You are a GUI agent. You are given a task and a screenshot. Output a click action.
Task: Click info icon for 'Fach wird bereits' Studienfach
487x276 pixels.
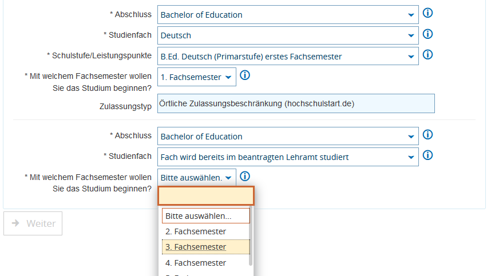click(427, 155)
